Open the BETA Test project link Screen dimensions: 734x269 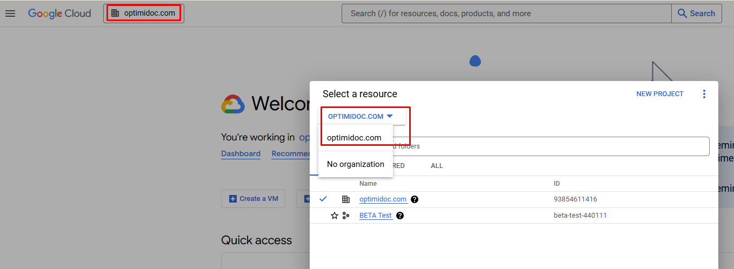(375, 216)
